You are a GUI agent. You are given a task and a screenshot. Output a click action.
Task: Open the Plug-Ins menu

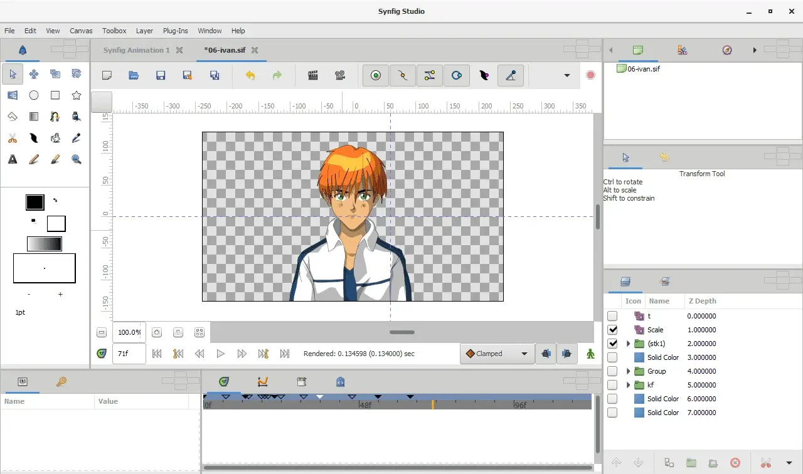coord(175,31)
